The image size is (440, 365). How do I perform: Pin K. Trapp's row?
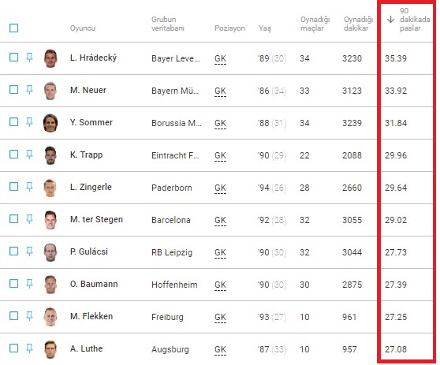coord(29,155)
